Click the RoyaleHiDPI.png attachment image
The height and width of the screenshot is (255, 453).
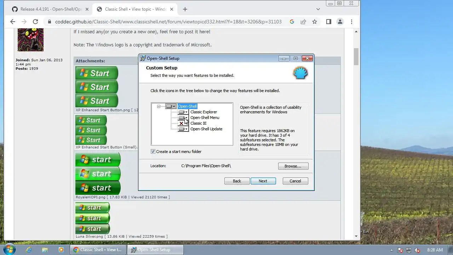98,174
